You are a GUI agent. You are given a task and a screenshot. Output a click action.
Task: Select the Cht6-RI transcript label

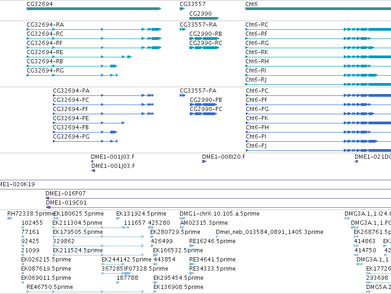coord(255,71)
